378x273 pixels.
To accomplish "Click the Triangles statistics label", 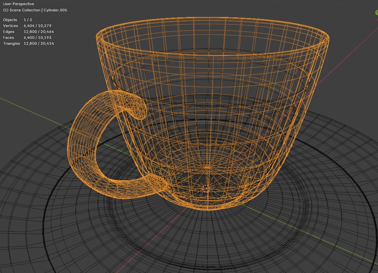I will click(x=11, y=44).
